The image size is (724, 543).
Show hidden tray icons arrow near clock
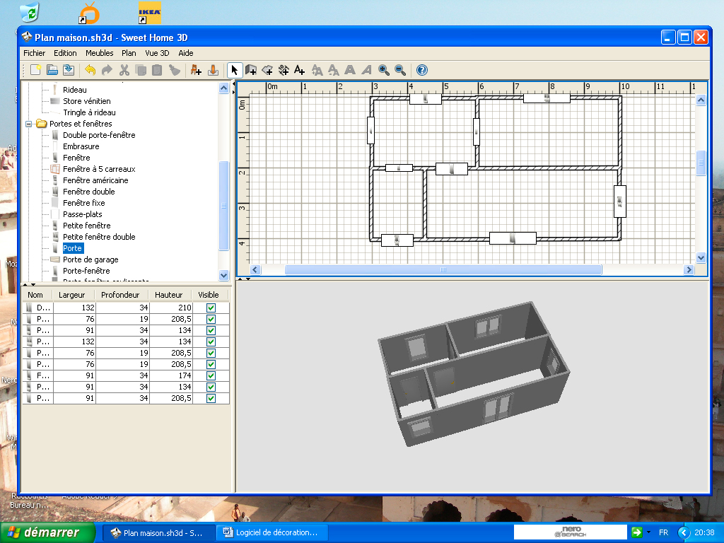pos(684,532)
